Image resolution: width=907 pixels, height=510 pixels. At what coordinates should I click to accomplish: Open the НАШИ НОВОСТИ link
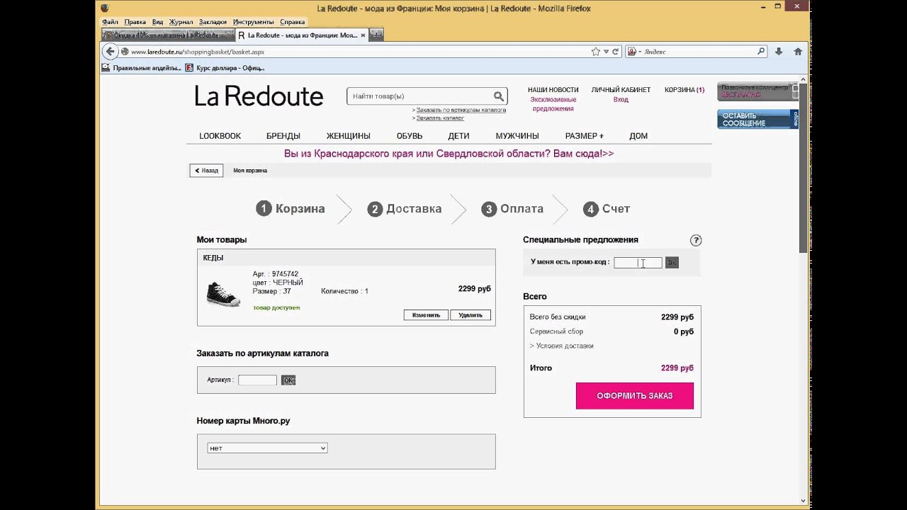point(553,90)
